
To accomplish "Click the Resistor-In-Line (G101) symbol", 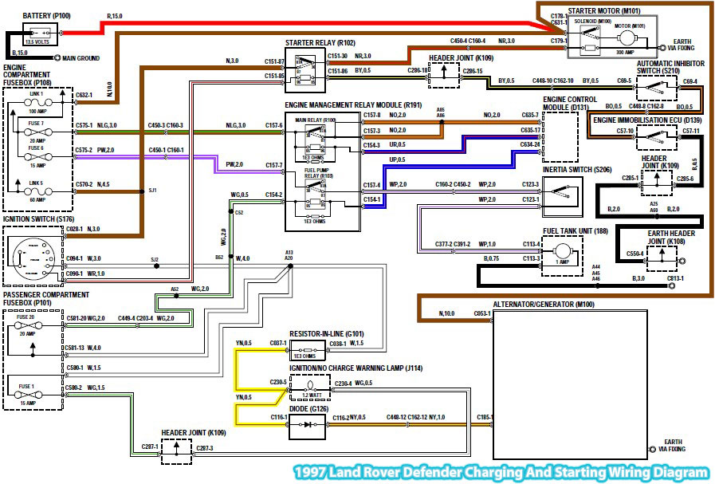I will click(x=308, y=350).
